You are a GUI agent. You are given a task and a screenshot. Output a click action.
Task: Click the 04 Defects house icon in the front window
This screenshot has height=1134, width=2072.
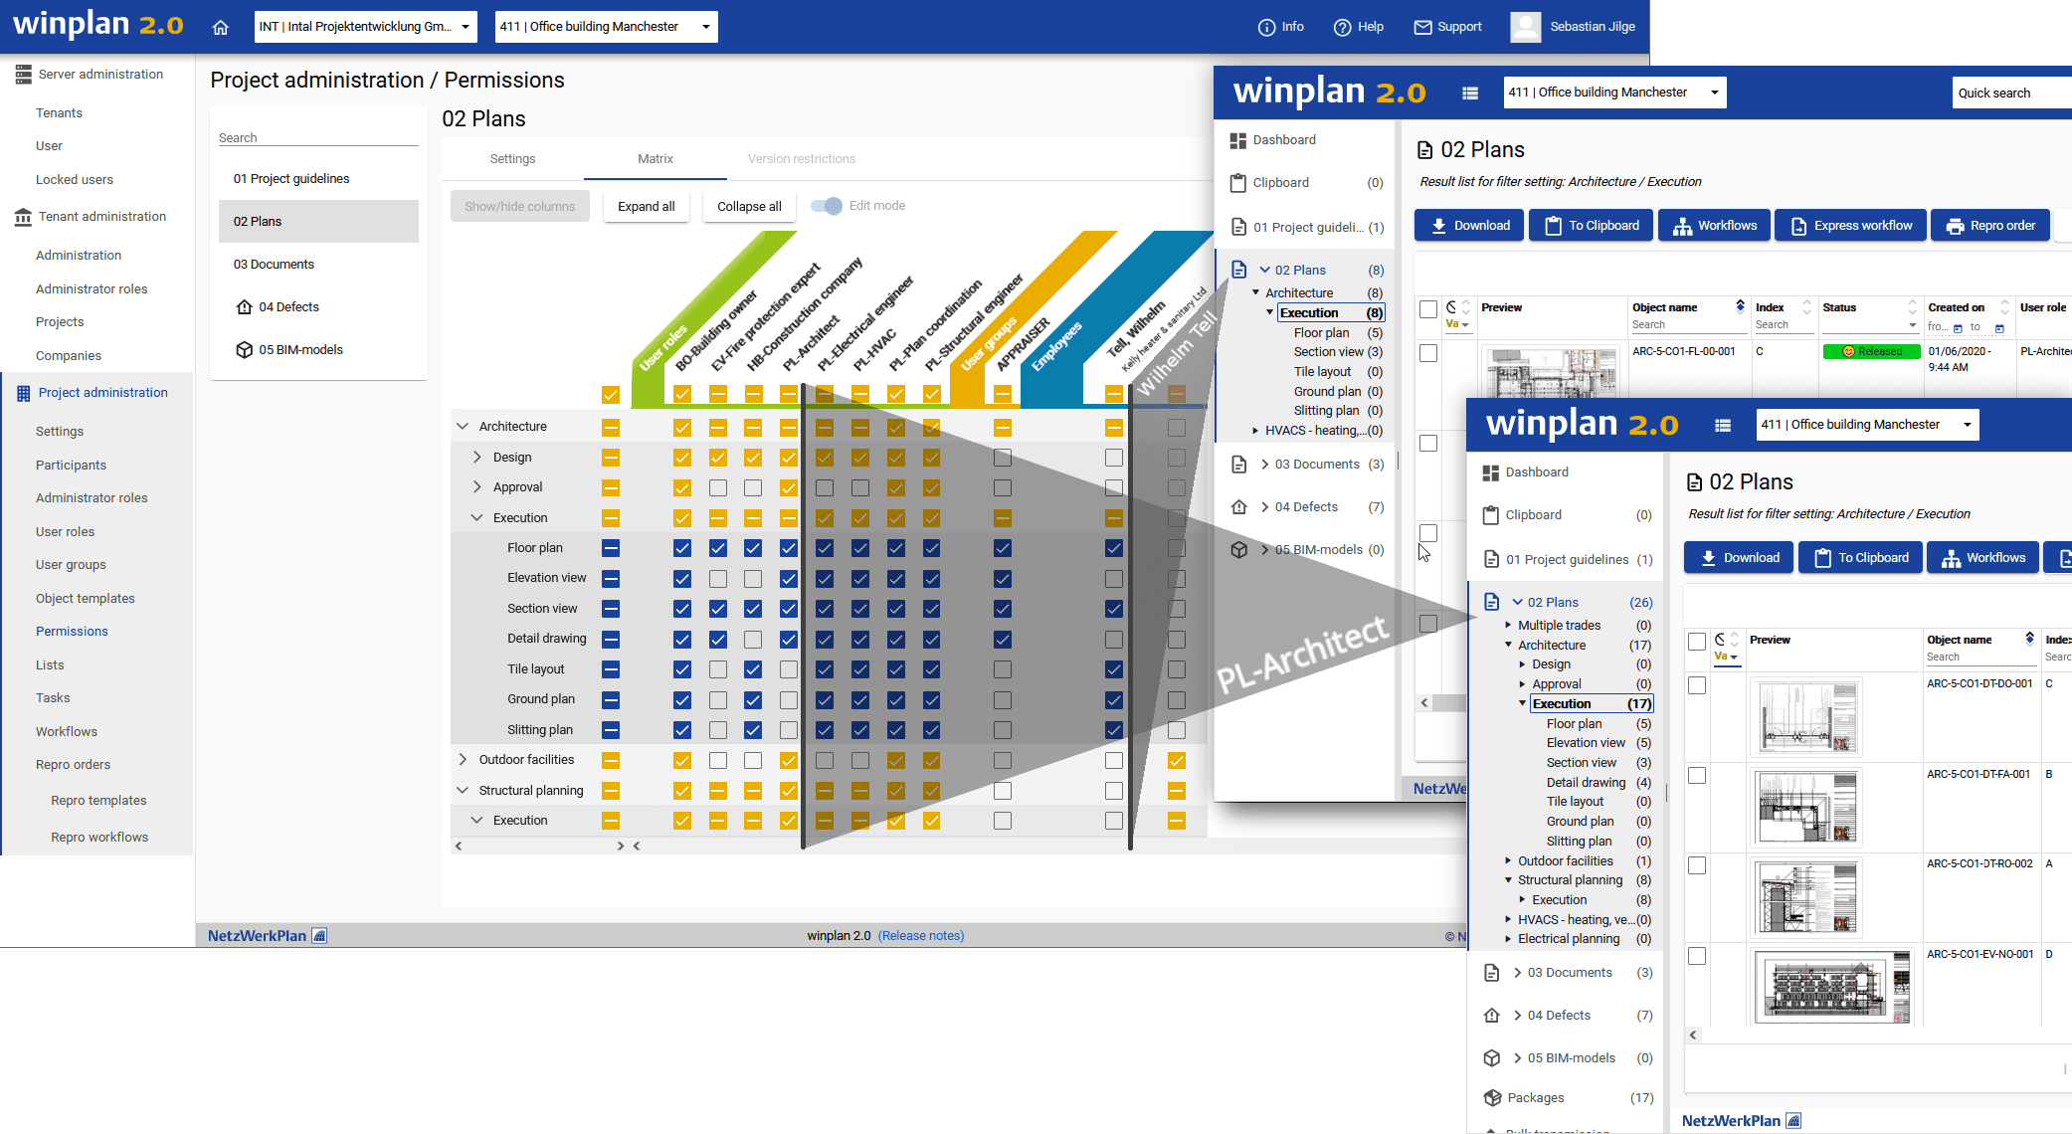1491,1016
